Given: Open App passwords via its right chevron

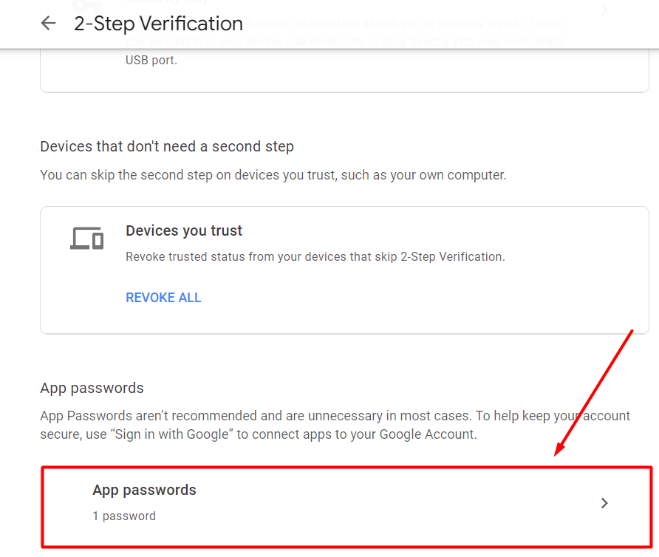Looking at the screenshot, I should point(604,503).
